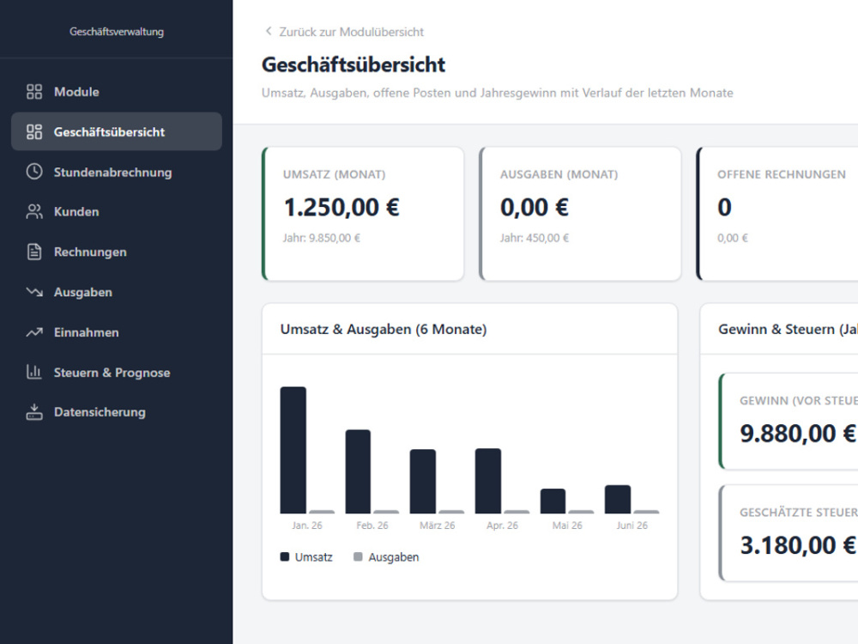
Task: Click the Offene Rechnungen card
Action: 777,214
